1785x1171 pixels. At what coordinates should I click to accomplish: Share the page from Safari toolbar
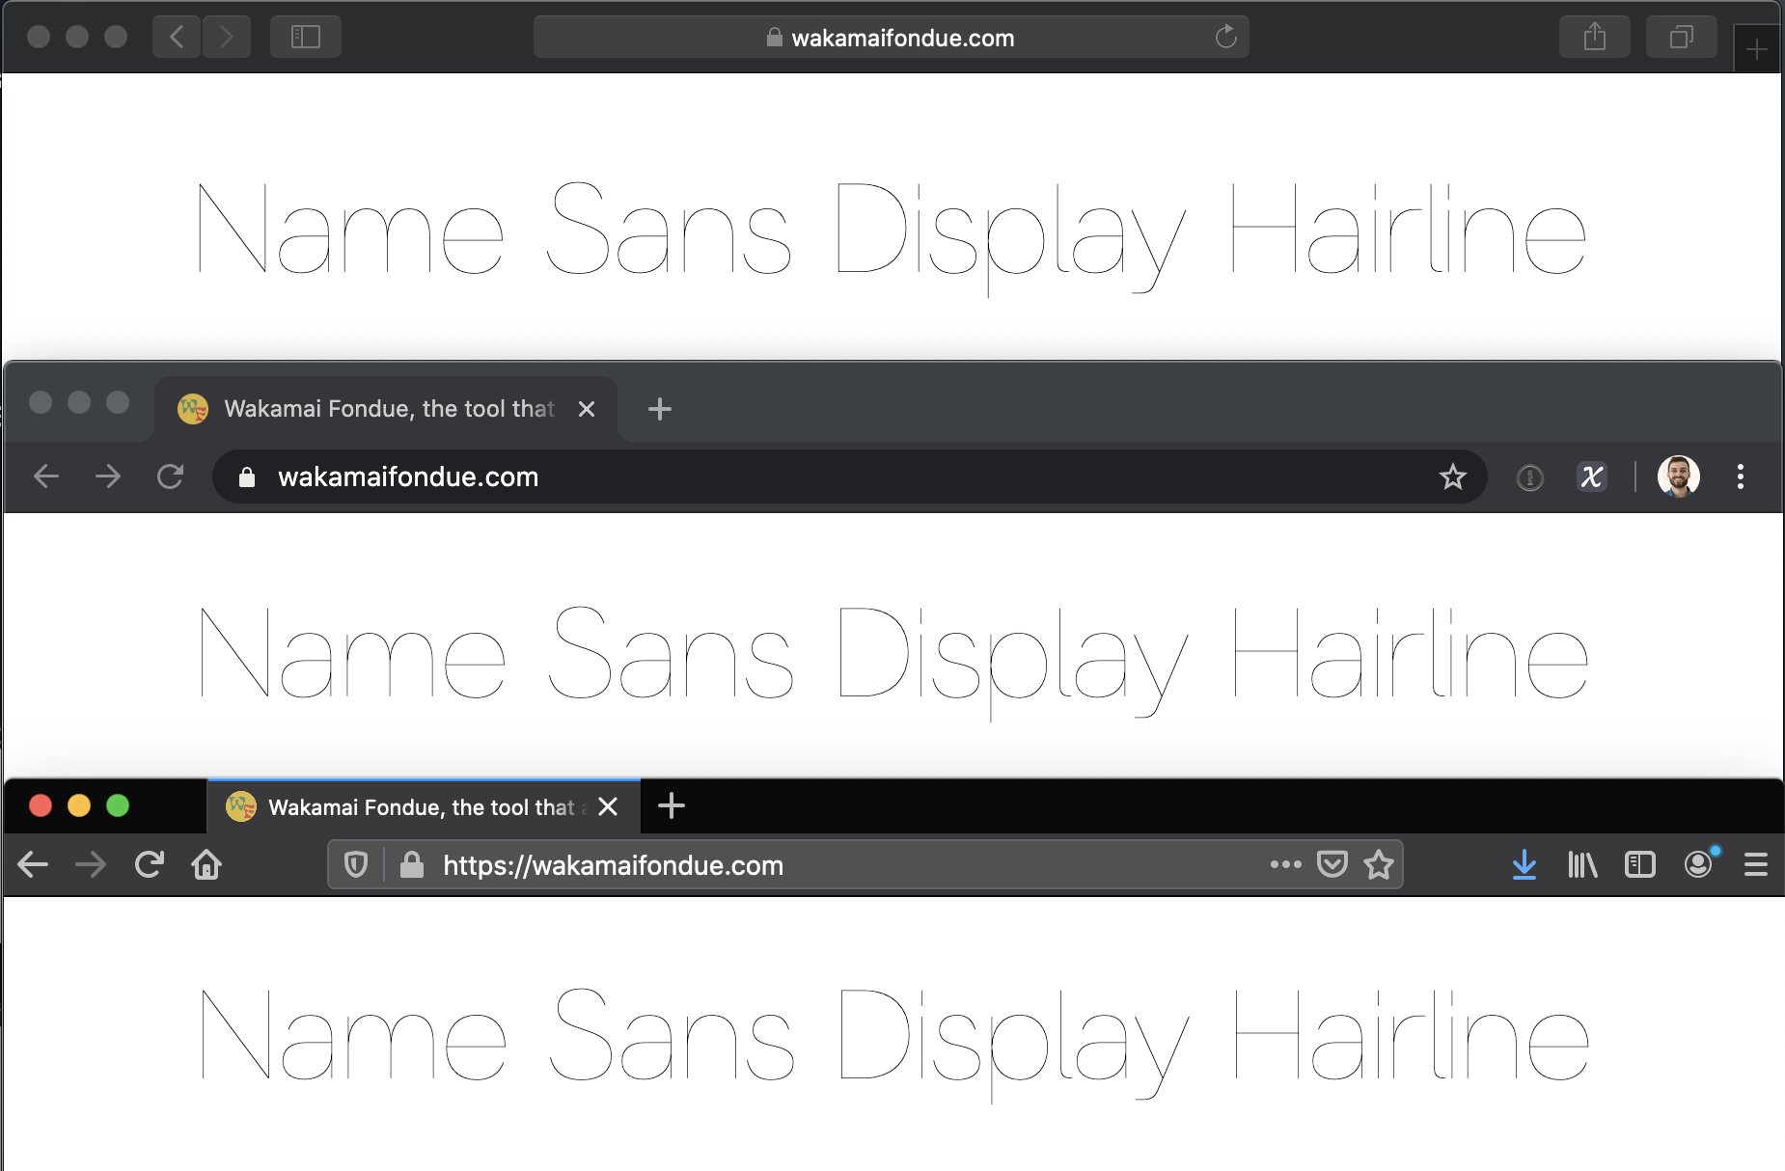[1594, 37]
